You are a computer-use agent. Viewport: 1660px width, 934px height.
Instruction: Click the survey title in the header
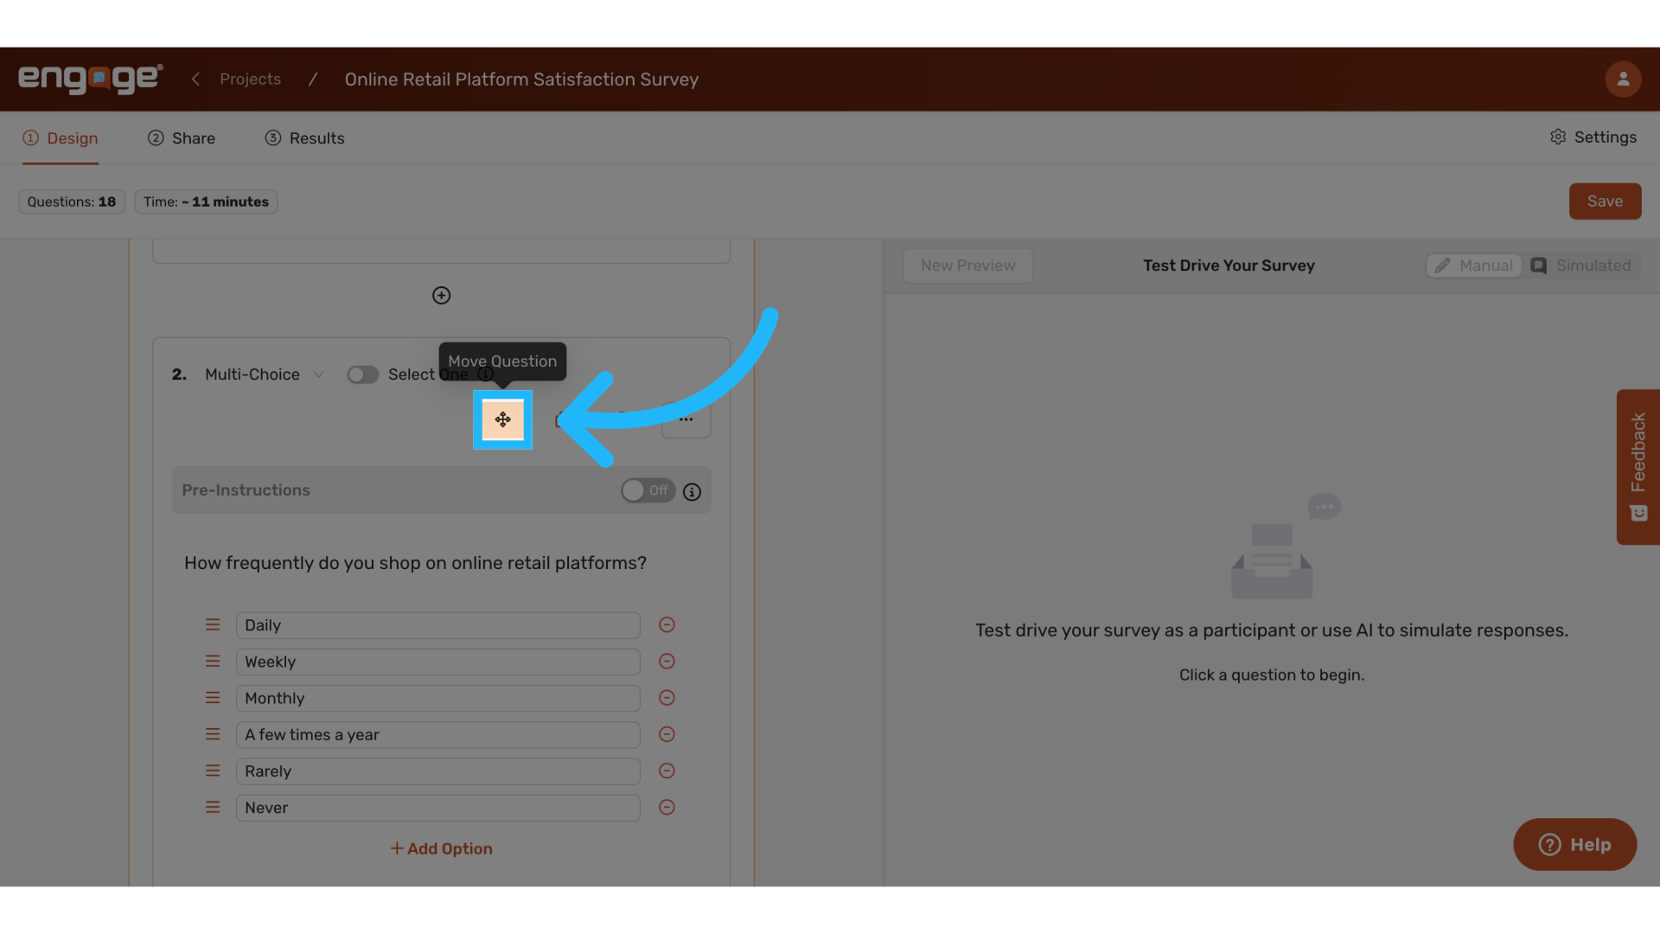[x=521, y=80]
